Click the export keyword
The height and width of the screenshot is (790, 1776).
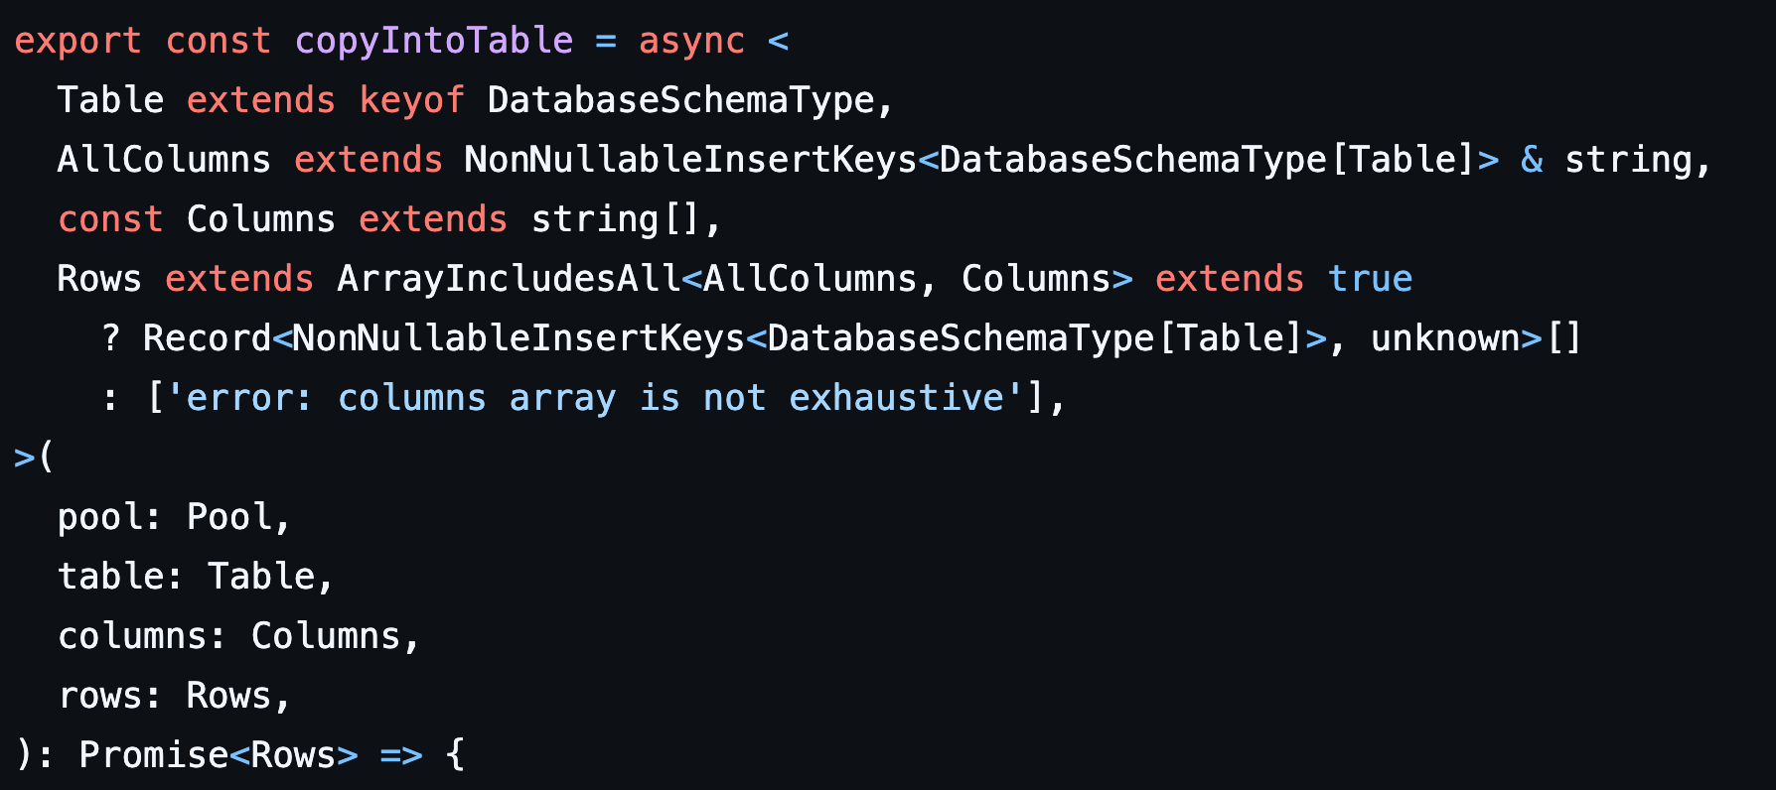click(x=77, y=41)
